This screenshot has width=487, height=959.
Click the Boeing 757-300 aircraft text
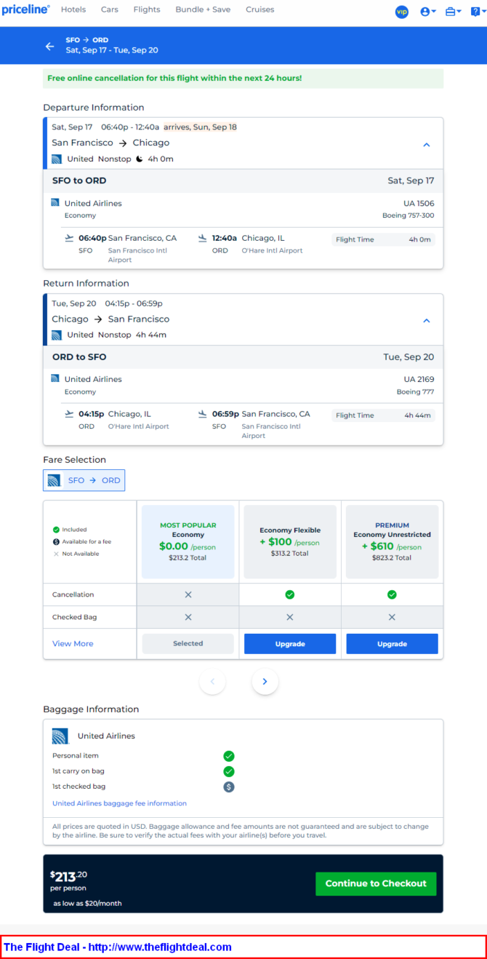point(408,215)
